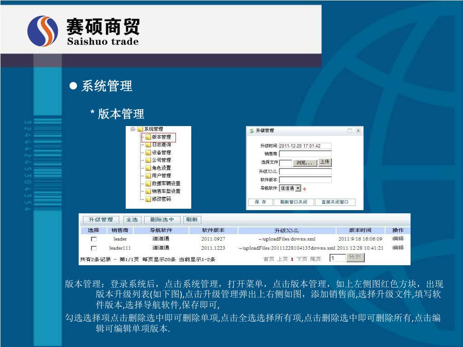Image resolution: width=463 pixels, height=347 pixels.
Task: Open 日志查询 tree item
Action: [161, 145]
